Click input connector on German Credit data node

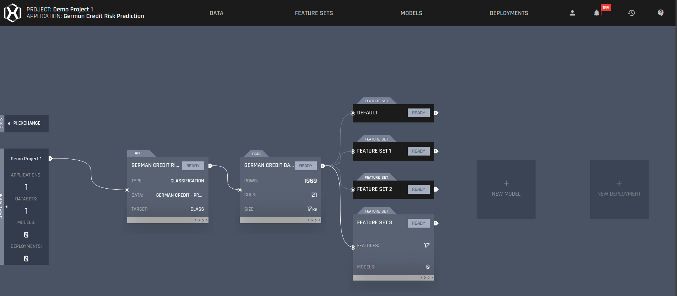240,190
